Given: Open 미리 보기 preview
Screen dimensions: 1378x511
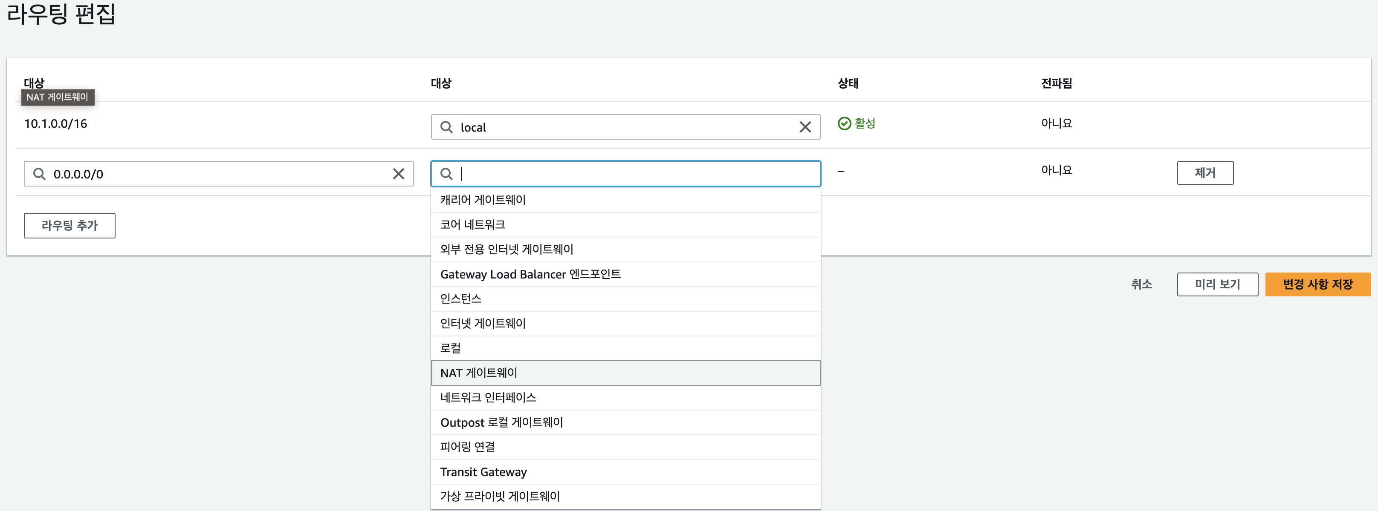Looking at the screenshot, I should point(1217,284).
